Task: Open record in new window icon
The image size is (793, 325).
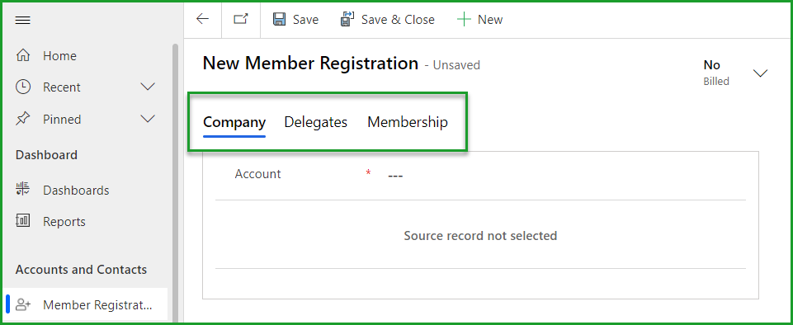Action: coord(241,19)
